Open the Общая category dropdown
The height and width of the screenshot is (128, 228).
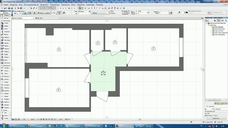(x=100, y=13)
